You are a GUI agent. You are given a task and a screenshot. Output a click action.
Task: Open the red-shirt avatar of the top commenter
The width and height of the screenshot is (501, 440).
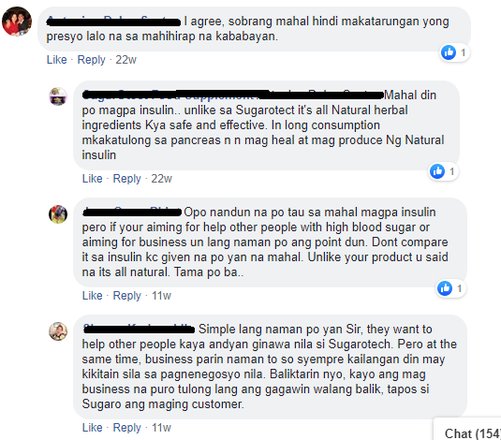[x=17, y=22]
